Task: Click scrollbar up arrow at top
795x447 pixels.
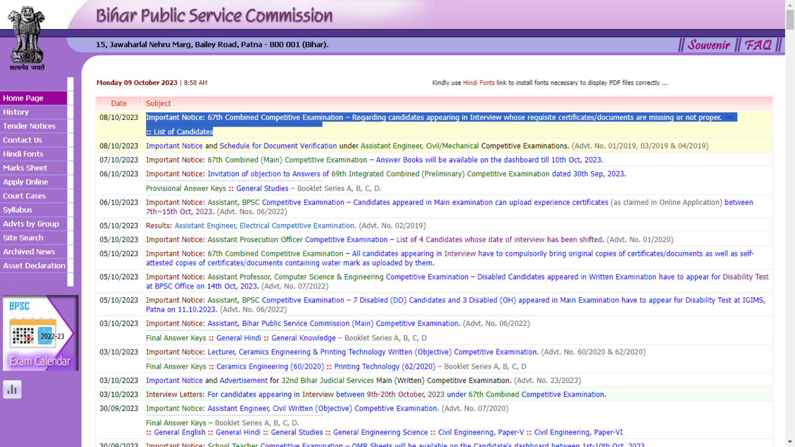Action: (790, 4)
